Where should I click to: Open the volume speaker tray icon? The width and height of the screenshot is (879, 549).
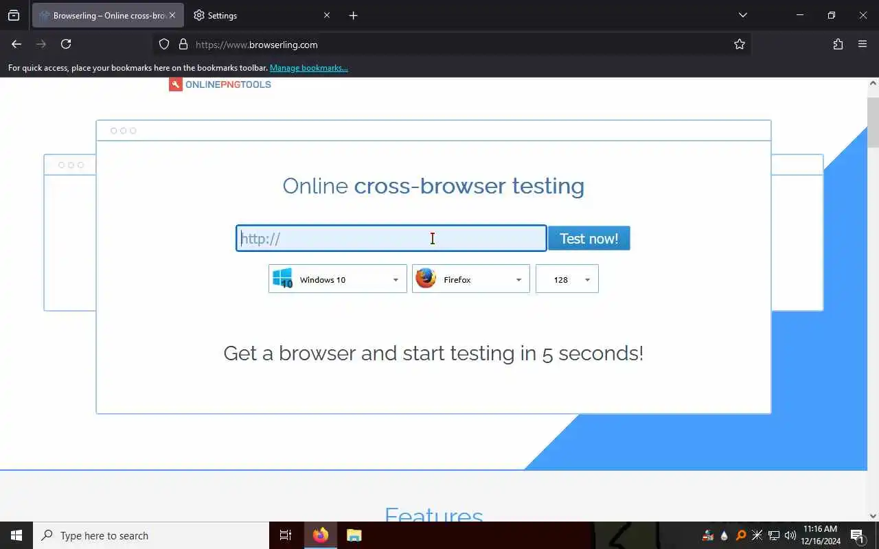(790, 535)
